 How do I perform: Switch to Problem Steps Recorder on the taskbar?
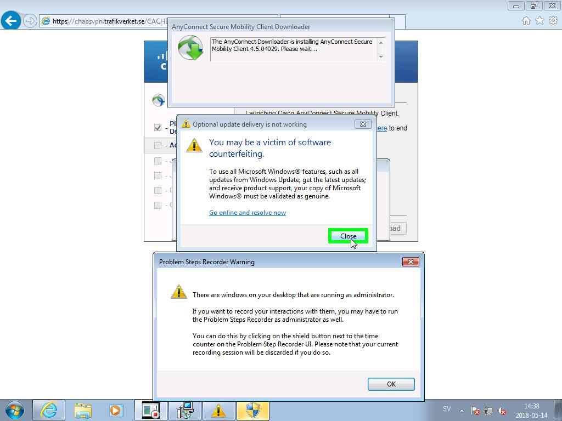pyautogui.click(x=150, y=410)
